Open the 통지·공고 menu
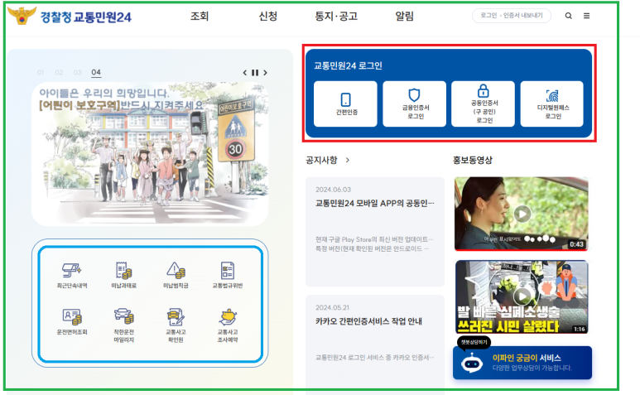This screenshot has width=640, height=395. click(336, 17)
